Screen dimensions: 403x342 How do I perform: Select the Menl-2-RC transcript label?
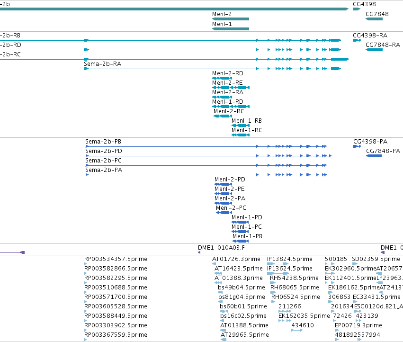(x=229, y=111)
